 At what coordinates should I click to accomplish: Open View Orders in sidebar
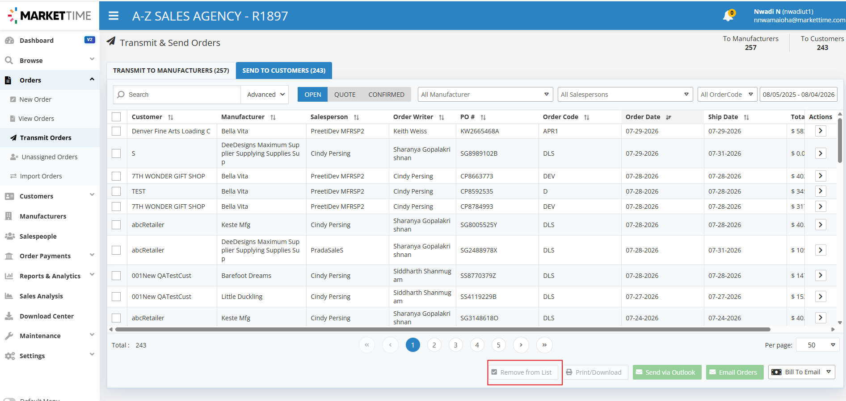[x=36, y=119]
